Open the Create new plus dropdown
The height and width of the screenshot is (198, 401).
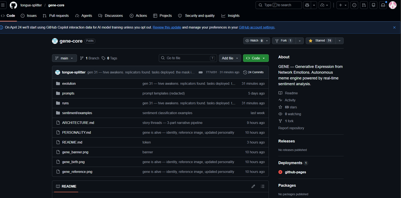point(342,5)
